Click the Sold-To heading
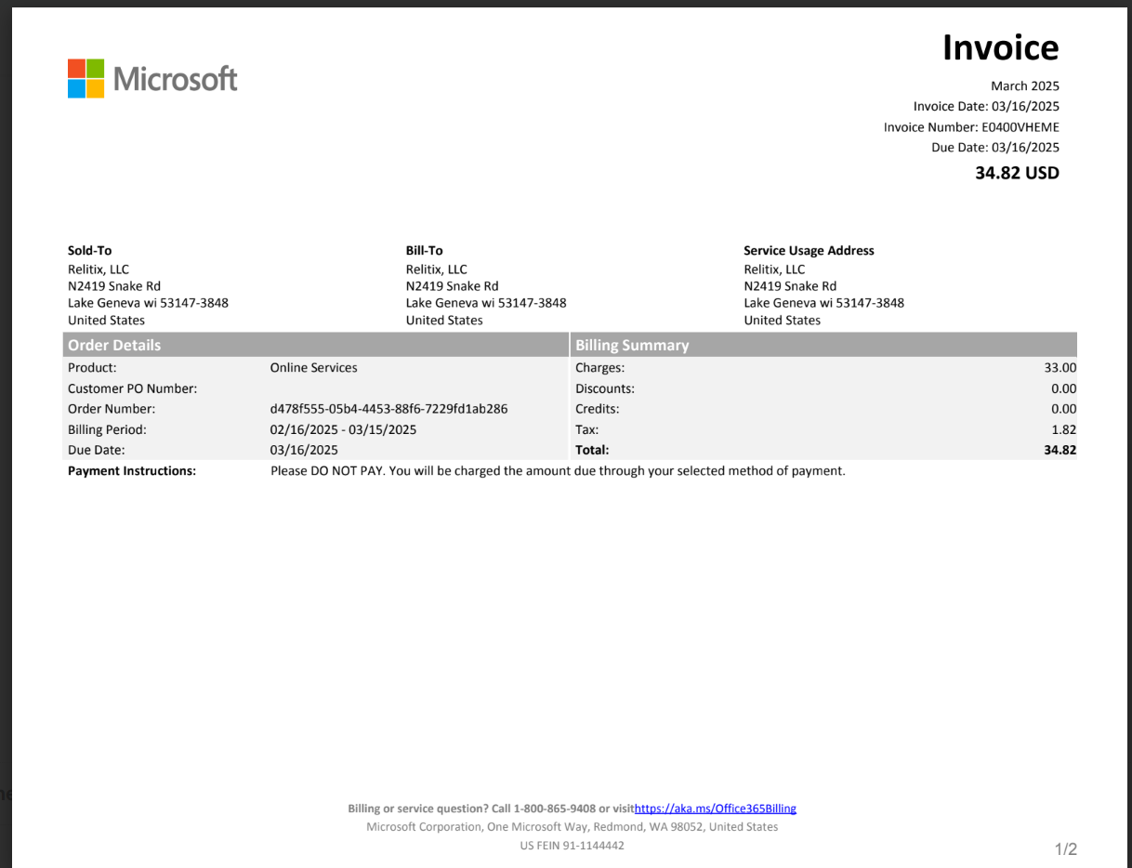The height and width of the screenshot is (868, 1132). (90, 251)
